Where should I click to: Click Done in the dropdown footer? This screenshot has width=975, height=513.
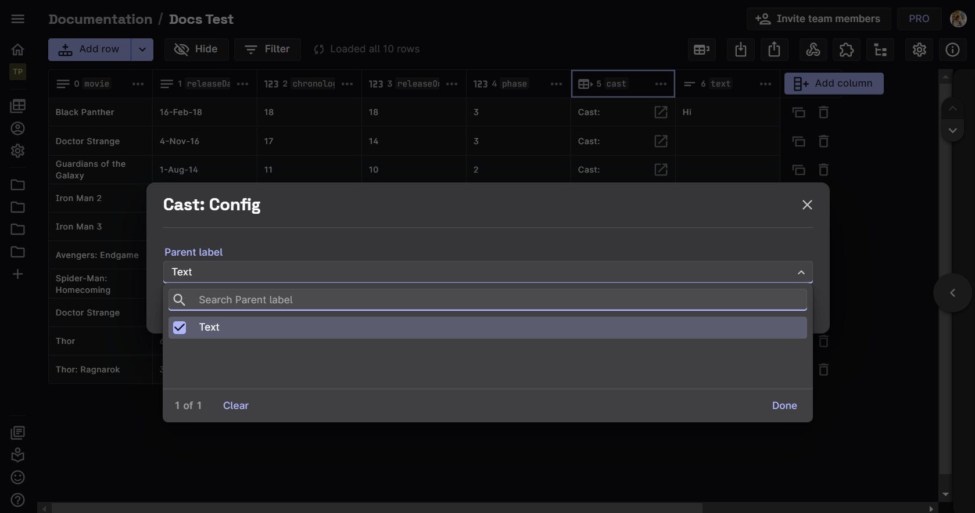point(784,406)
